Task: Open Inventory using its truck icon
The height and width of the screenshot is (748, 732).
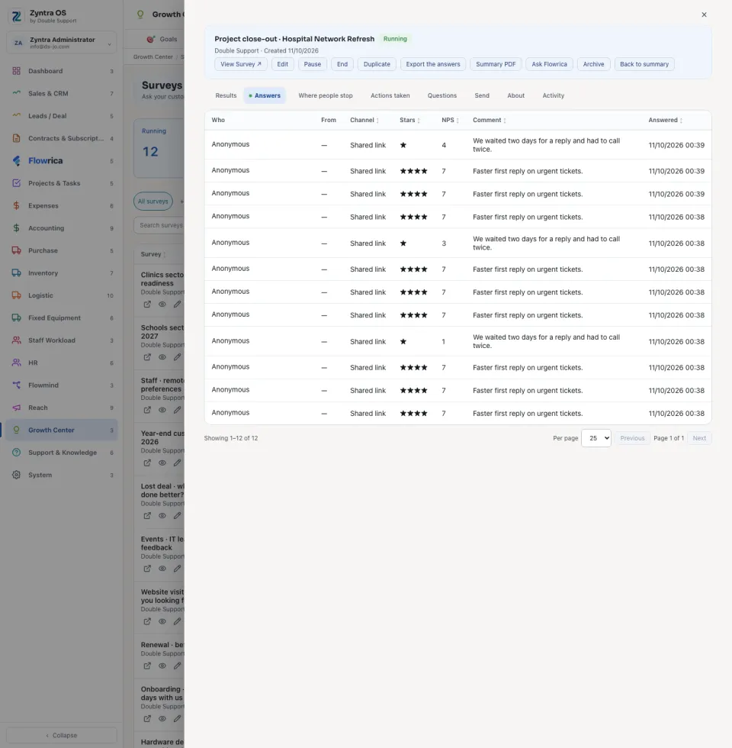Action: pos(16,273)
